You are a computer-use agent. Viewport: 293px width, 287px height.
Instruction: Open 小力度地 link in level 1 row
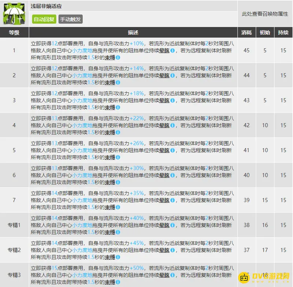(x=82, y=51)
